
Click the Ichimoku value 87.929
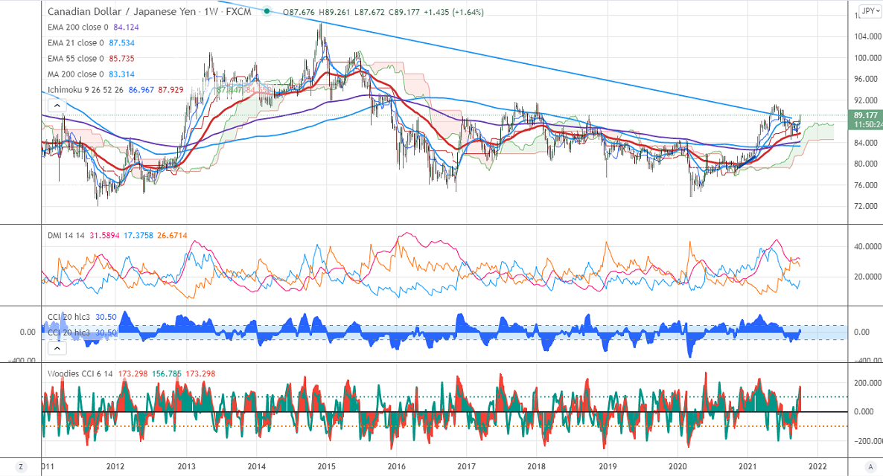[171, 89]
